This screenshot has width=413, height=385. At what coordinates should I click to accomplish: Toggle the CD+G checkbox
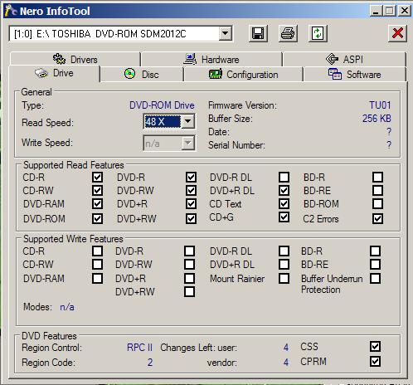click(x=284, y=217)
